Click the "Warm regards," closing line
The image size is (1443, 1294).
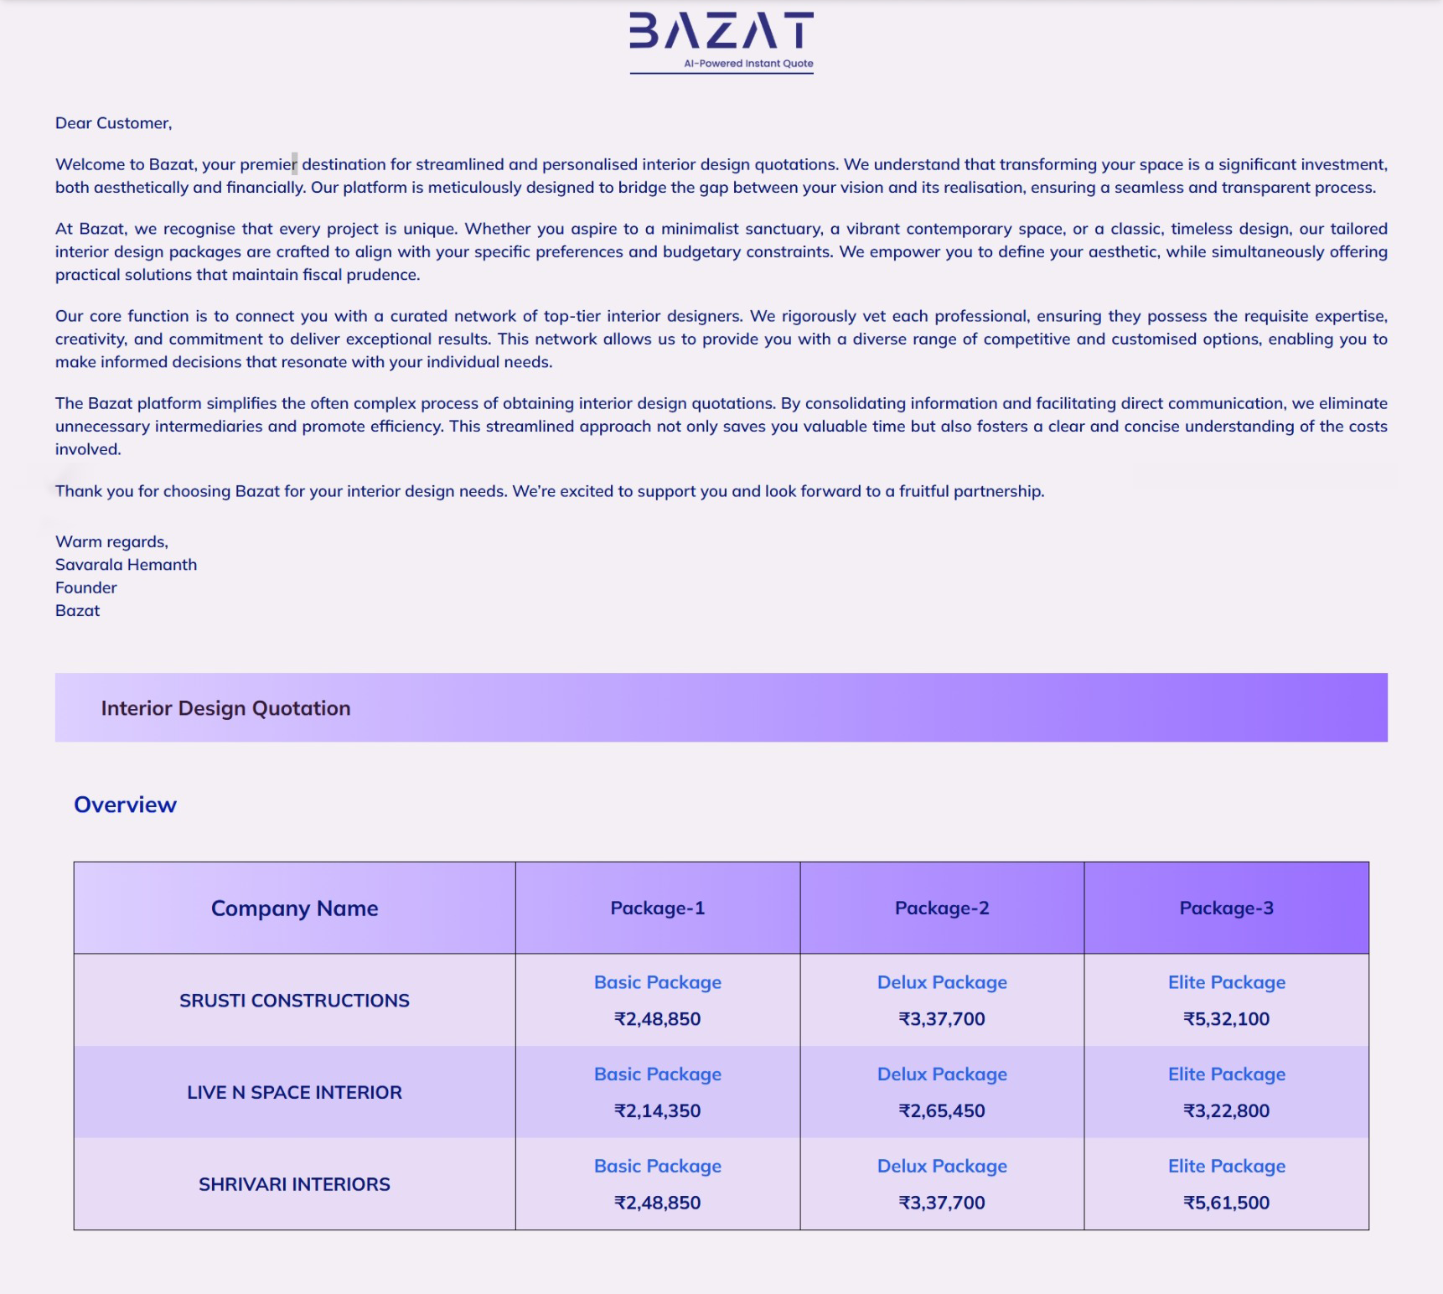tap(111, 542)
